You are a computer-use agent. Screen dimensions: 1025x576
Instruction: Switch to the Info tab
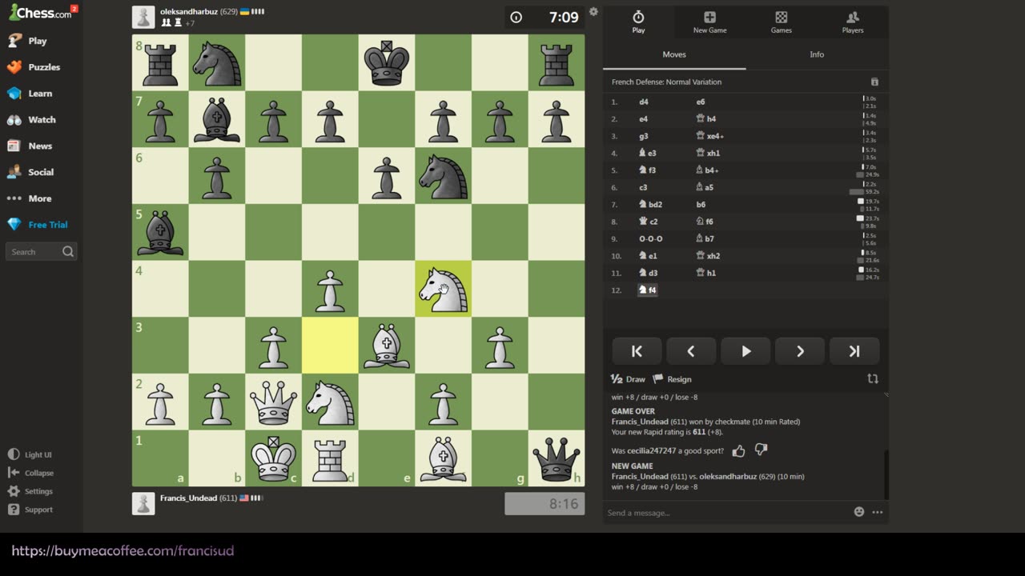click(x=817, y=54)
